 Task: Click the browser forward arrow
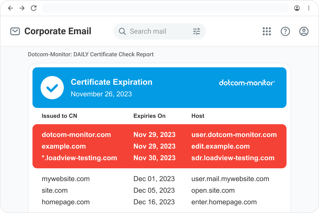point(22,8)
